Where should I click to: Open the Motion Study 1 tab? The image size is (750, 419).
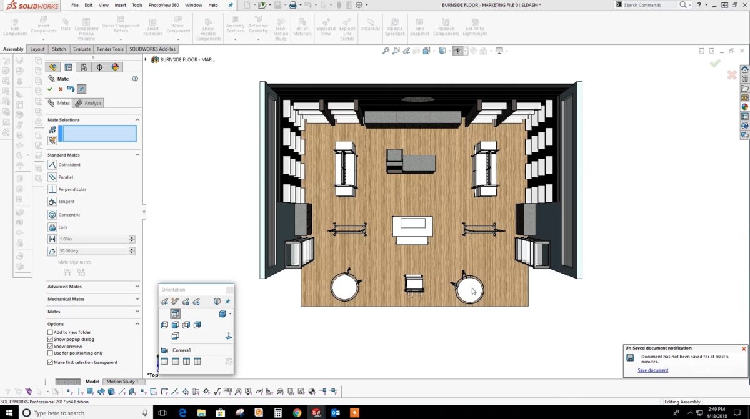click(x=122, y=381)
